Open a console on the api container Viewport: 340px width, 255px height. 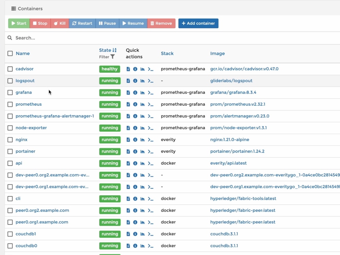pos(150,163)
